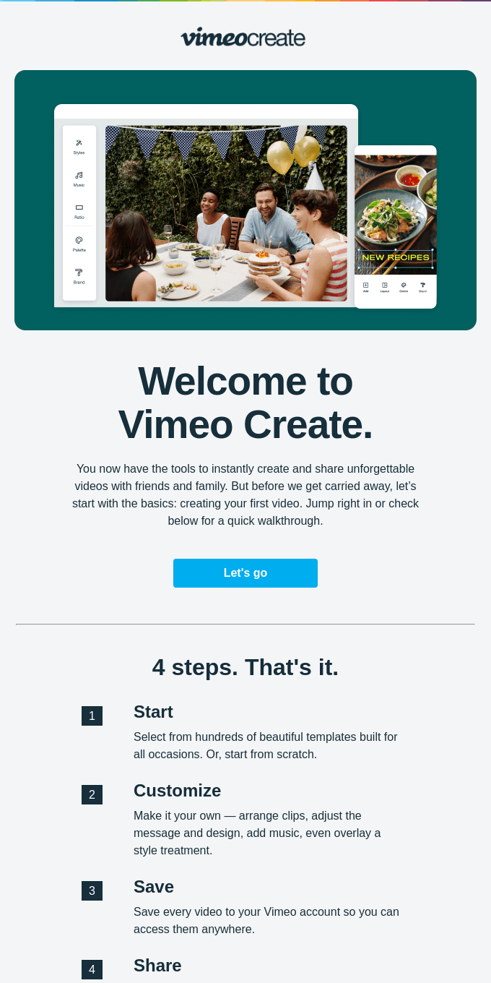Image resolution: width=491 pixels, height=983 pixels.
Task: Click the Styles magic wand icon
Action: tap(79, 143)
